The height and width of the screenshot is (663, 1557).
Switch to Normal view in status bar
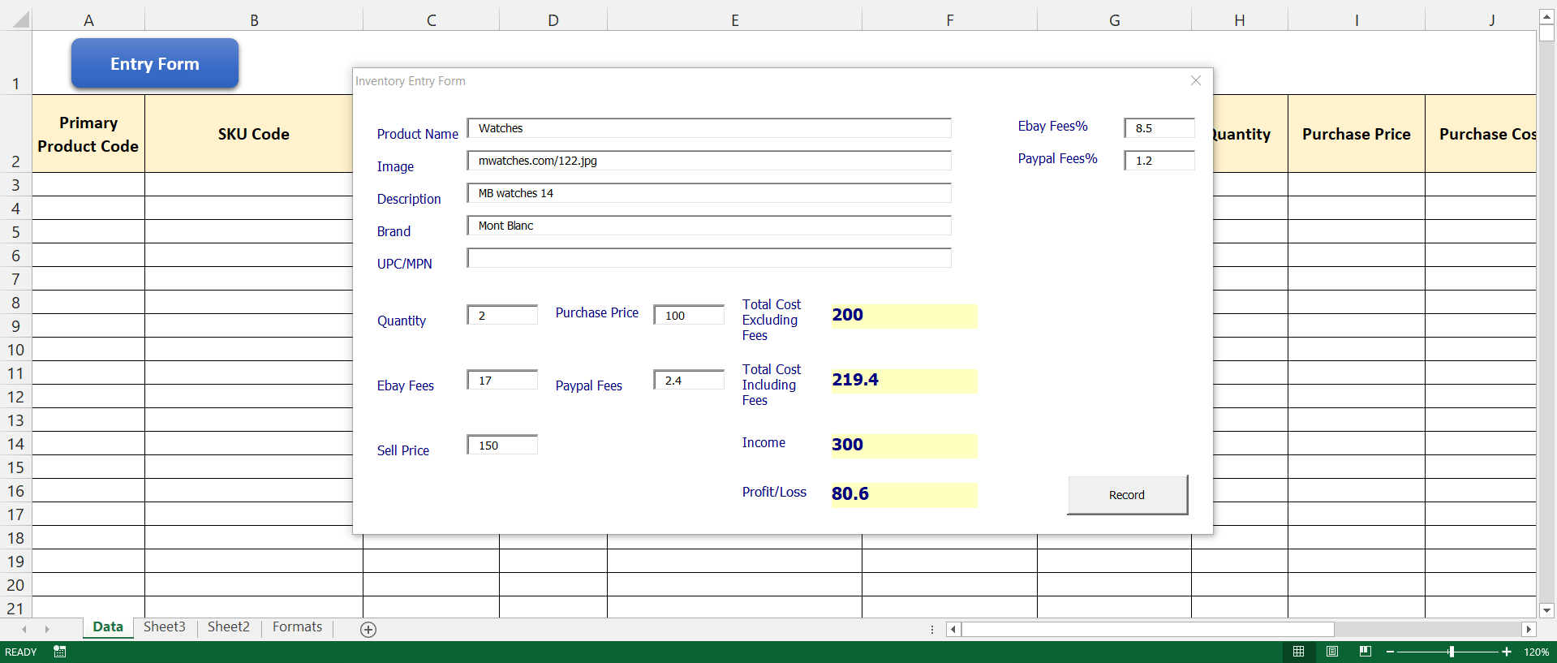pyautogui.click(x=1298, y=652)
